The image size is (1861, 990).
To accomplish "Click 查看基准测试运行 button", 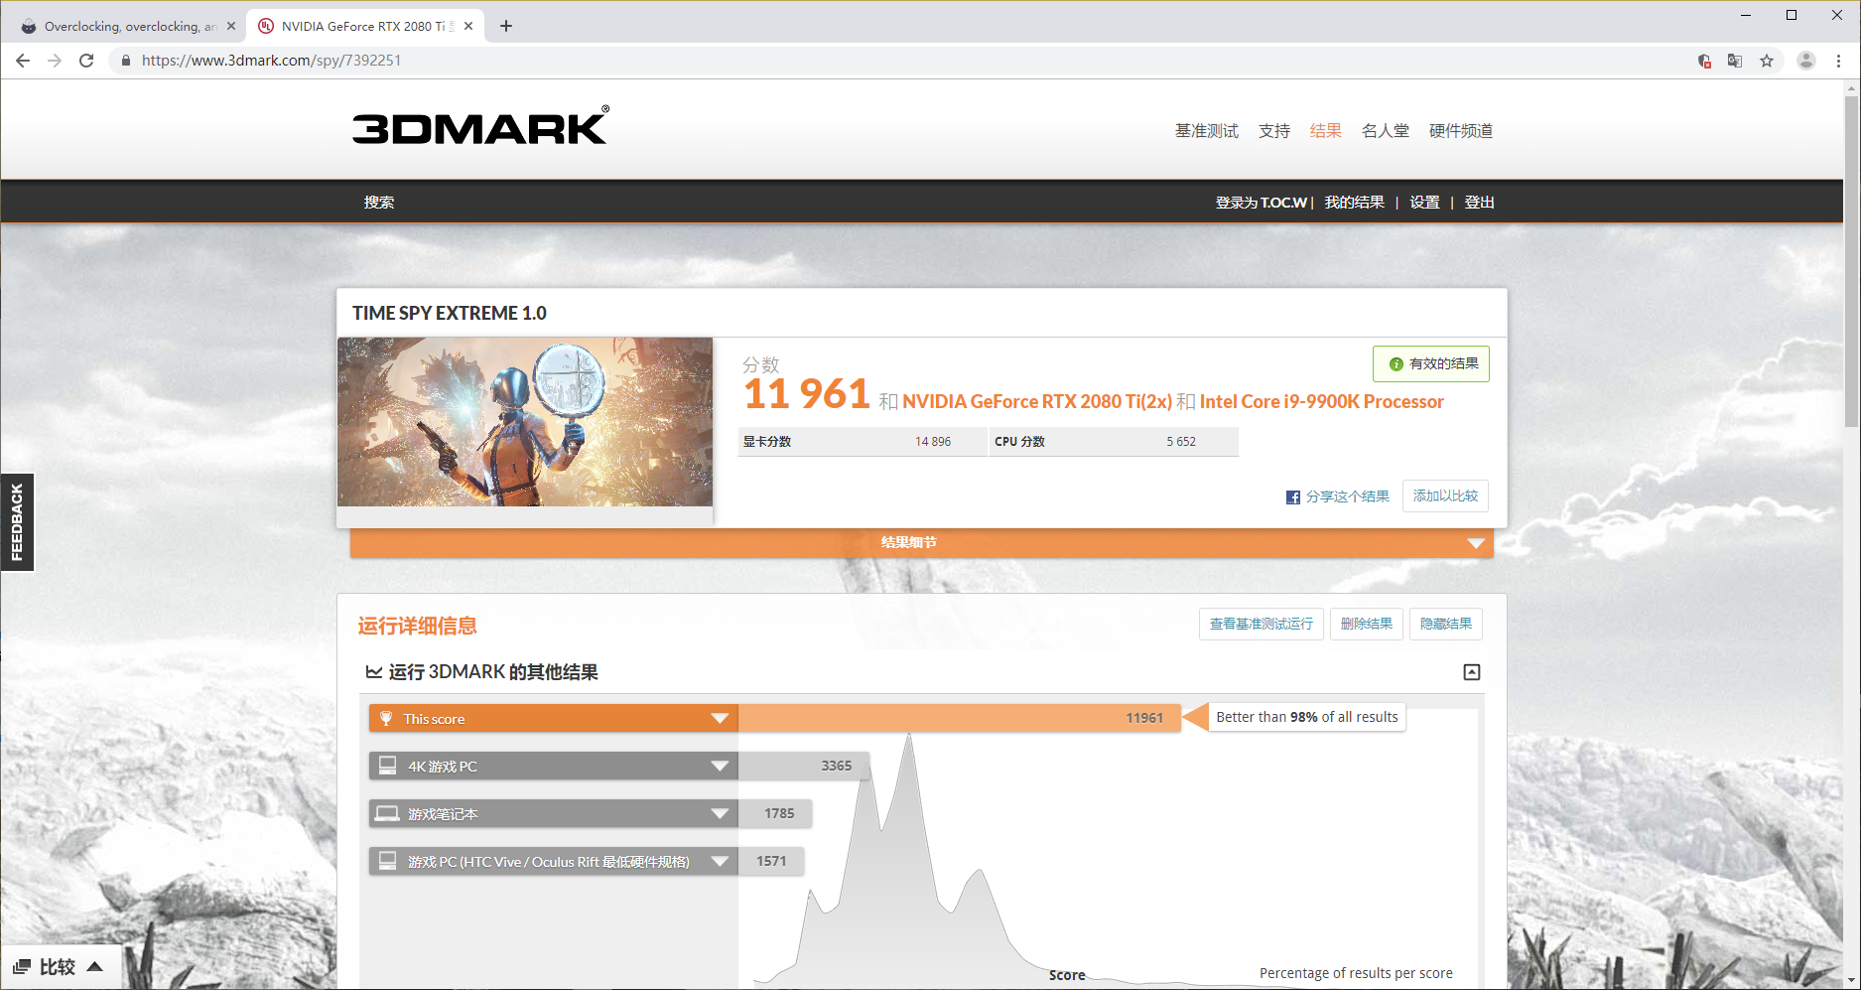I will coord(1262,624).
